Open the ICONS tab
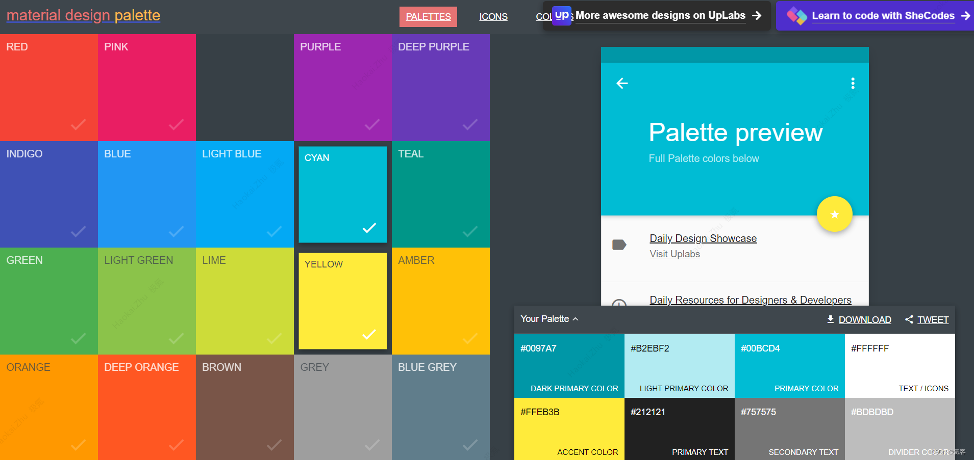Image resolution: width=974 pixels, height=460 pixels. (493, 17)
